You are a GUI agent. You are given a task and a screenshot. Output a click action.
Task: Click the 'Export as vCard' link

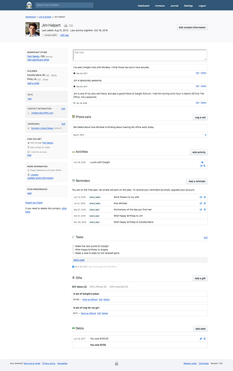click(x=34, y=203)
